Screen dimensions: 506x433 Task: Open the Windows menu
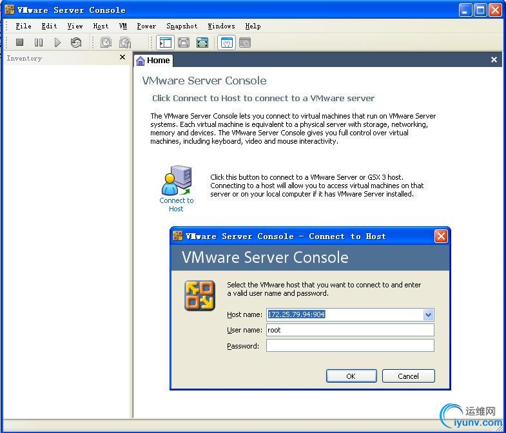tap(221, 26)
